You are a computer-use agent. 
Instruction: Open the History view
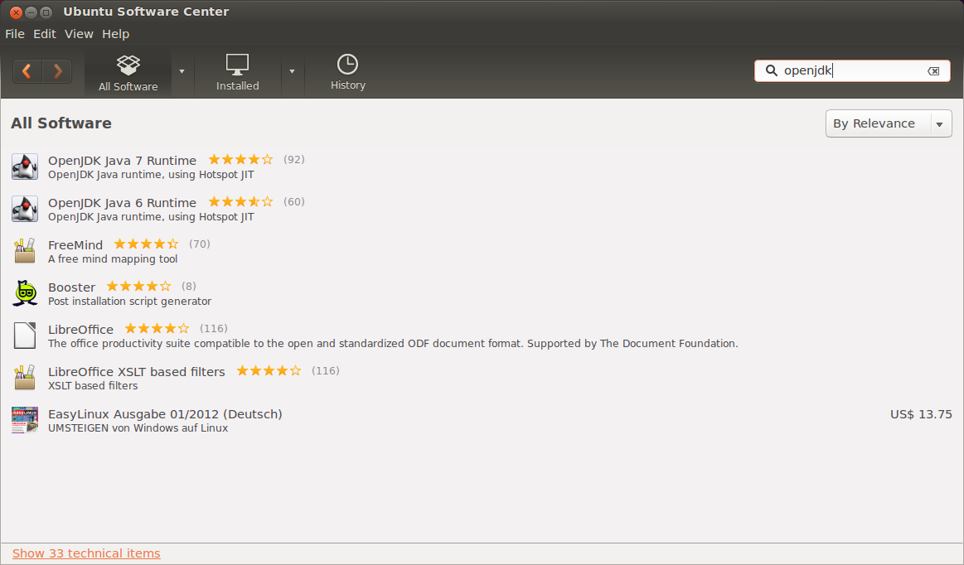(348, 73)
